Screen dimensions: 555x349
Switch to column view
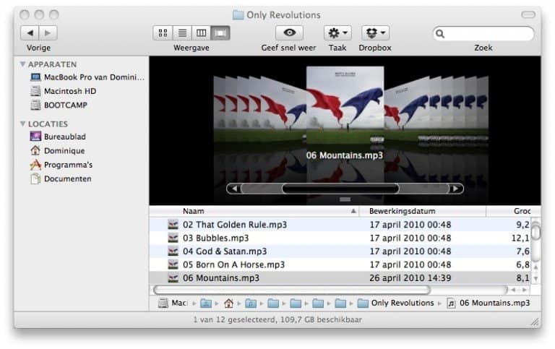(x=202, y=33)
